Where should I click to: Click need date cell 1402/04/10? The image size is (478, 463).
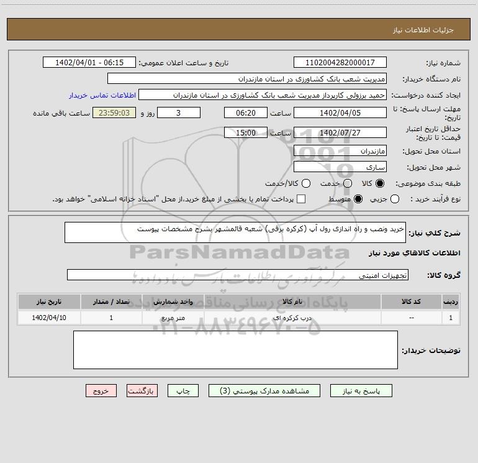pos(49,318)
